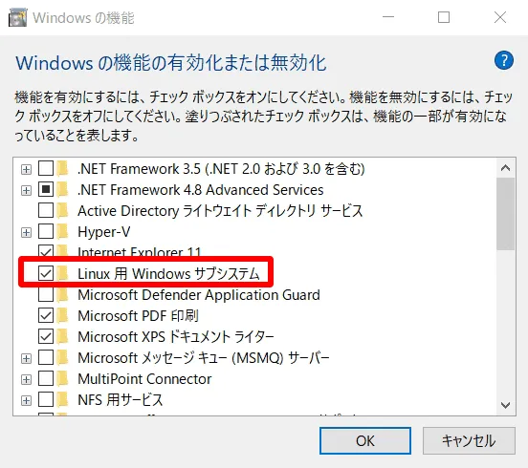This screenshot has width=528, height=468.
Task: Click the scrollbar up arrow
Action: point(505,168)
